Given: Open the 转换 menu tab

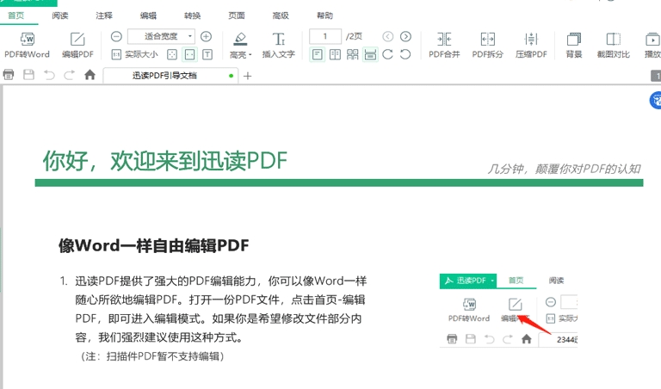Looking at the screenshot, I should 193,15.
